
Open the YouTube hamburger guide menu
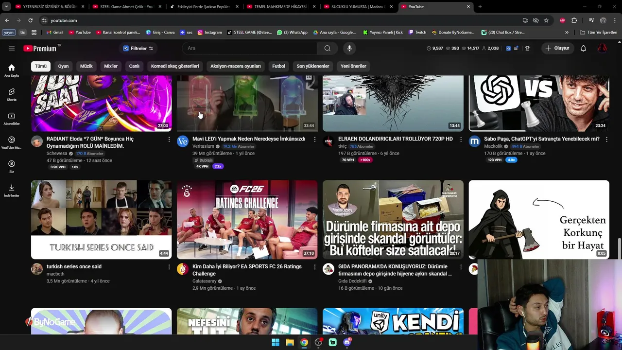point(12,48)
